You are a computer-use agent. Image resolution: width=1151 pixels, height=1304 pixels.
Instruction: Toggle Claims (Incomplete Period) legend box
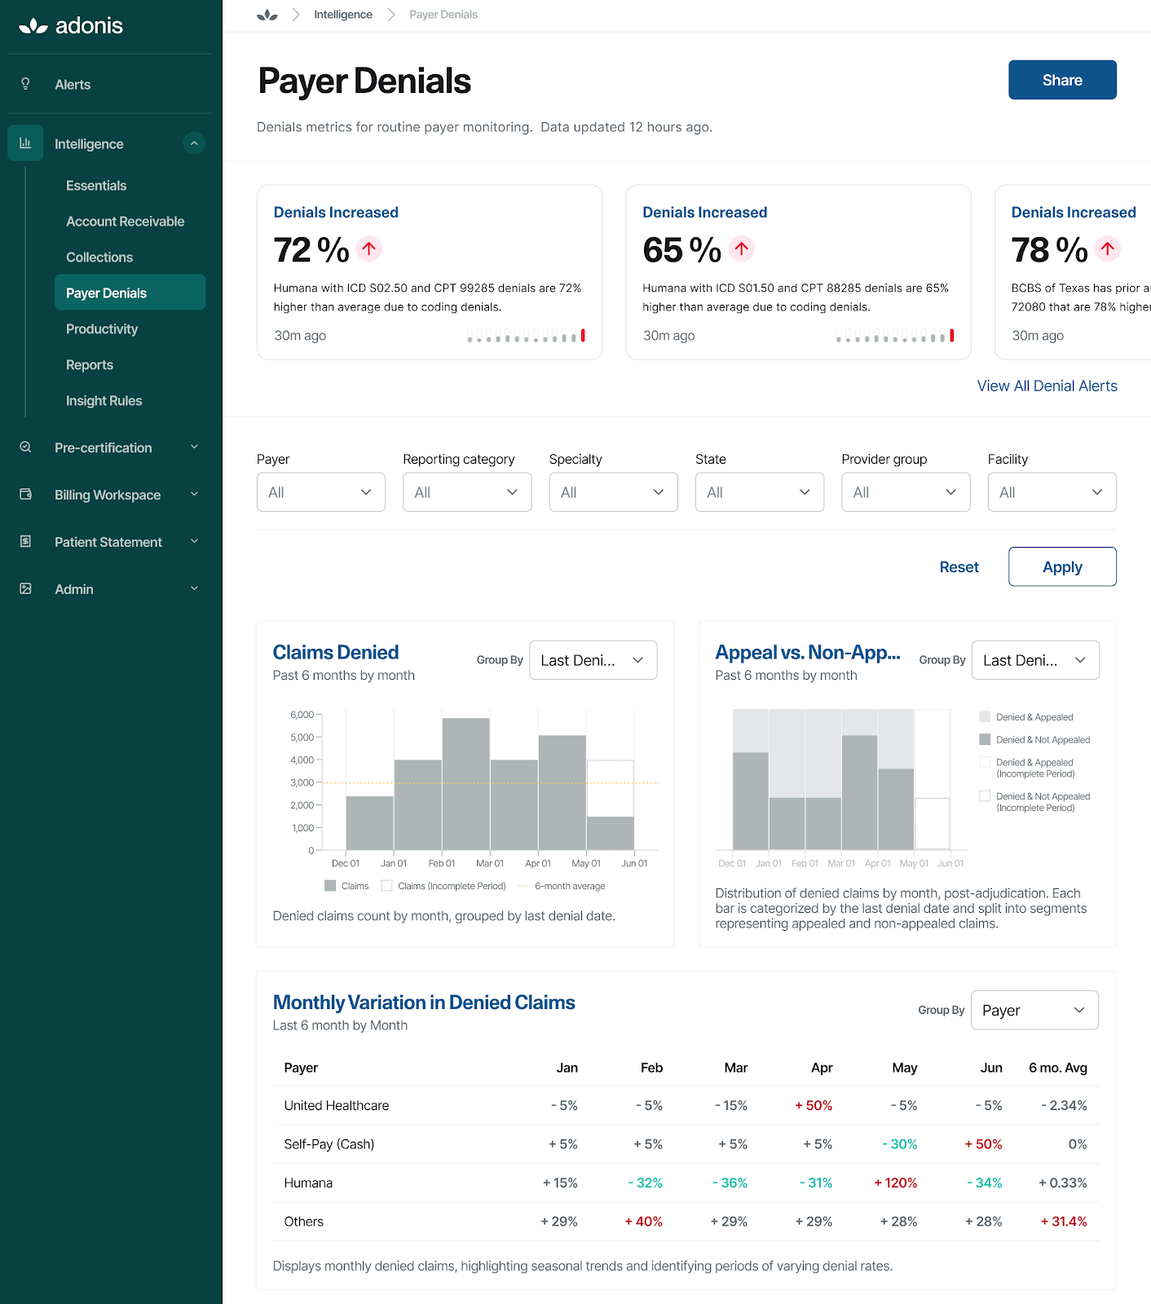[387, 886]
